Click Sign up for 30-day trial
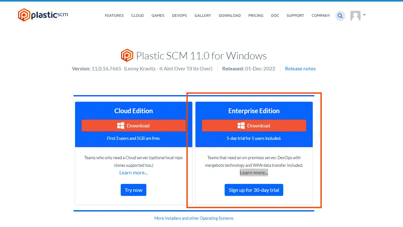Image resolution: width=403 pixels, height=227 pixels. pyautogui.click(x=254, y=190)
